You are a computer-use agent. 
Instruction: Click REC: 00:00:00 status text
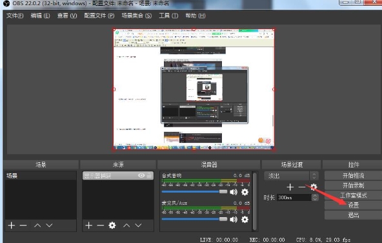pos(266,240)
